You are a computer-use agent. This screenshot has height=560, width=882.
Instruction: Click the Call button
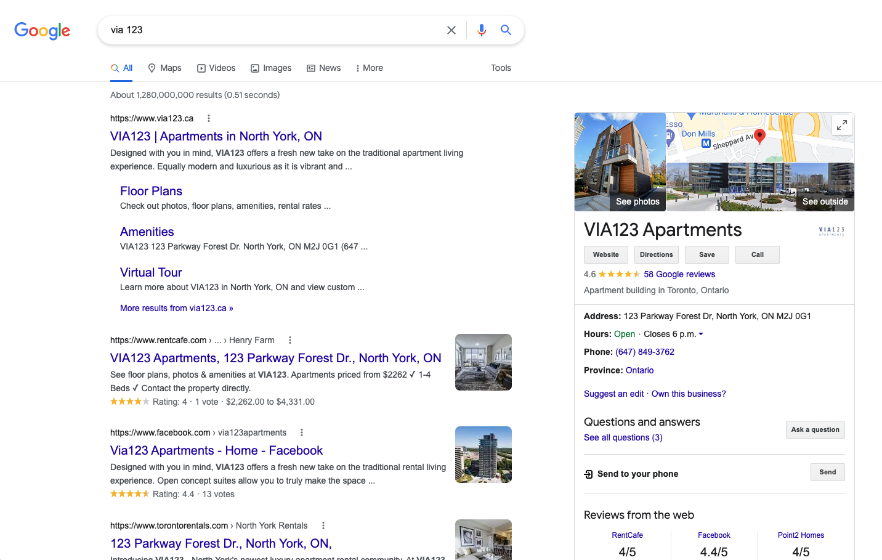point(758,254)
